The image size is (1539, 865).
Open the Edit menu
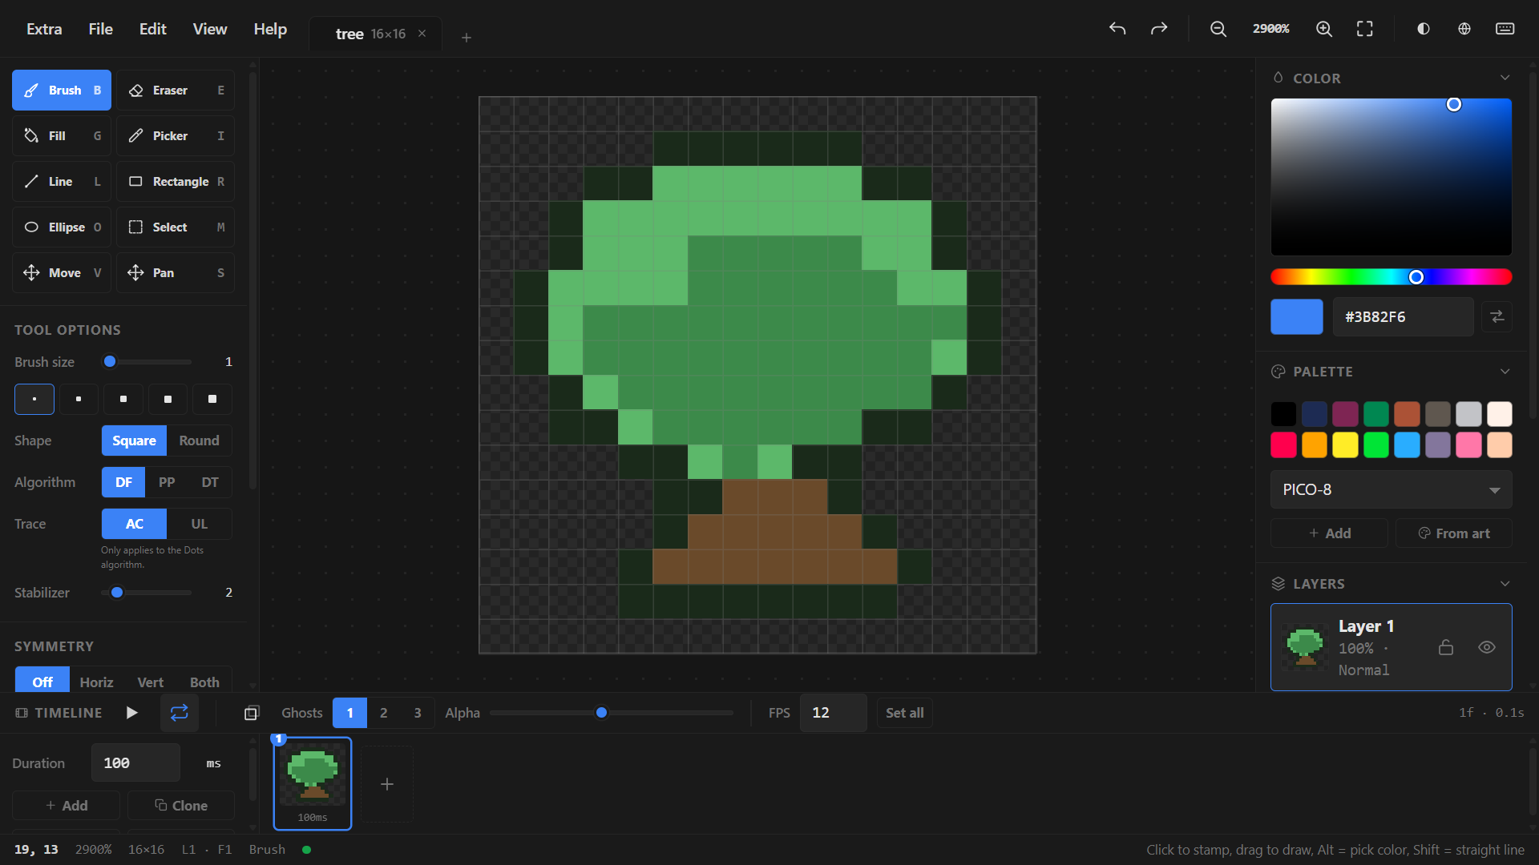point(152,29)
